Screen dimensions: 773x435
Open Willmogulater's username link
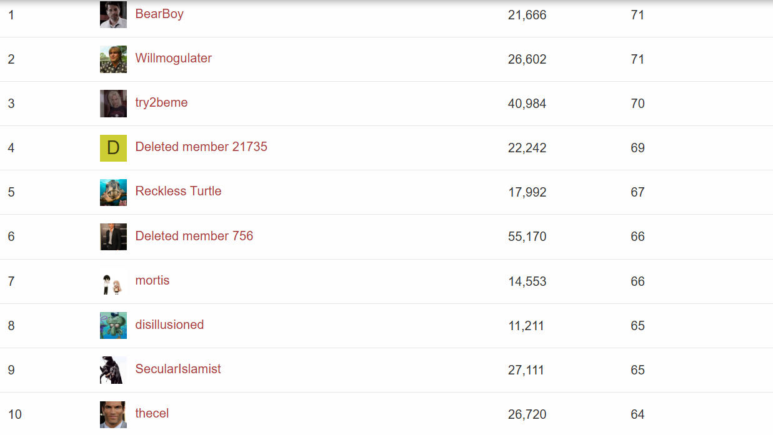pos(173,58)
